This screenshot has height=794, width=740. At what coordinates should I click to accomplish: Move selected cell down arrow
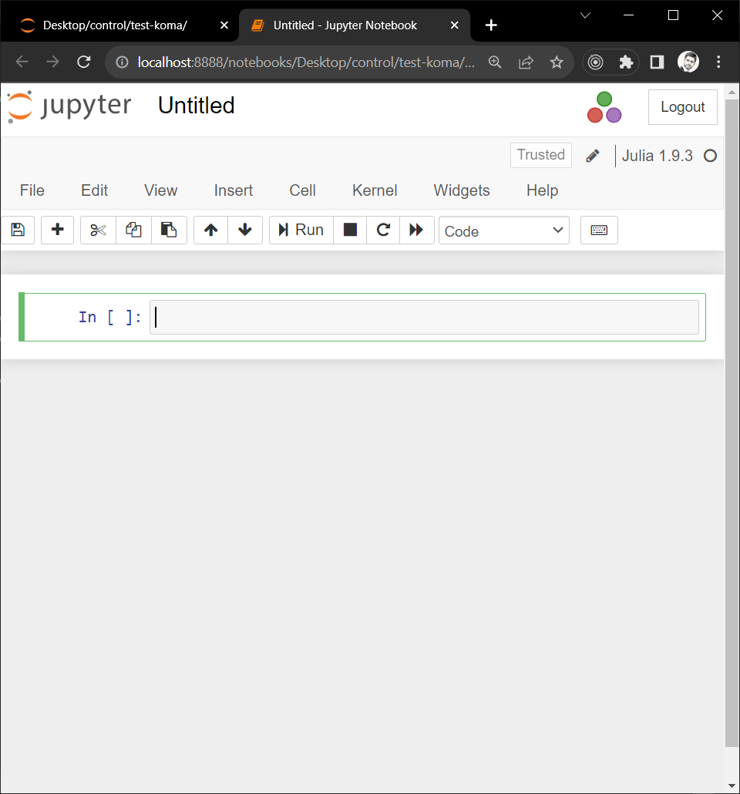coord(245,230)
